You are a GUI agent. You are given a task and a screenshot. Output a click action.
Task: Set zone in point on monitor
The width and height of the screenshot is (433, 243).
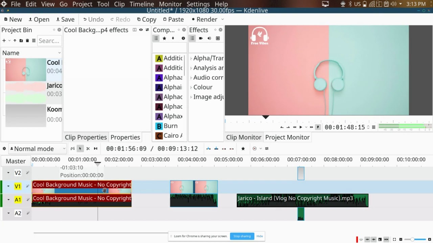click(x=282, y=127)
